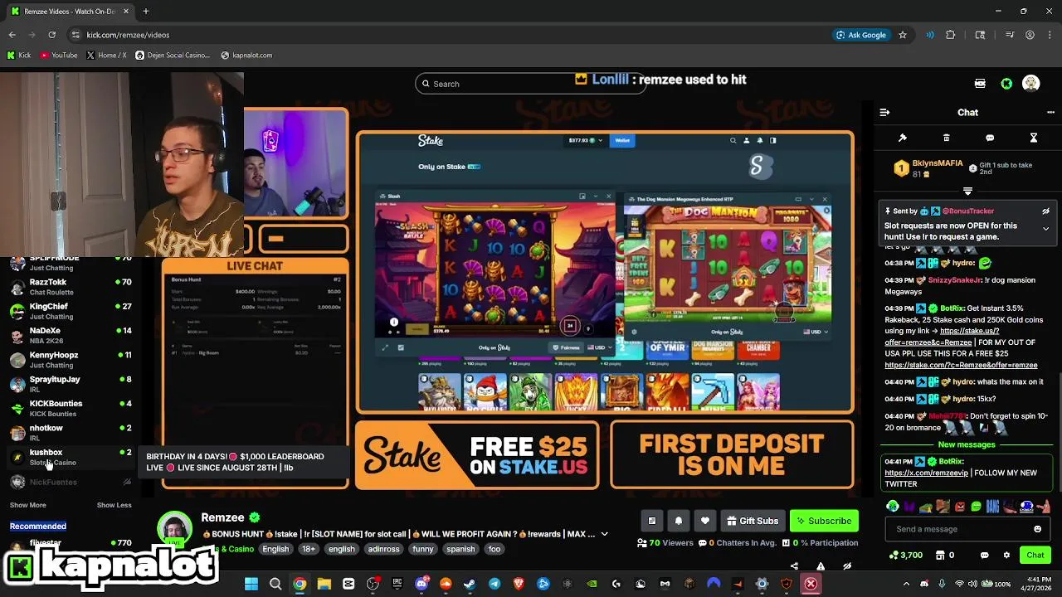Open the moderation gavel tool in chat
This screenshot has width=1062, height=597.
tap(903, 138)
